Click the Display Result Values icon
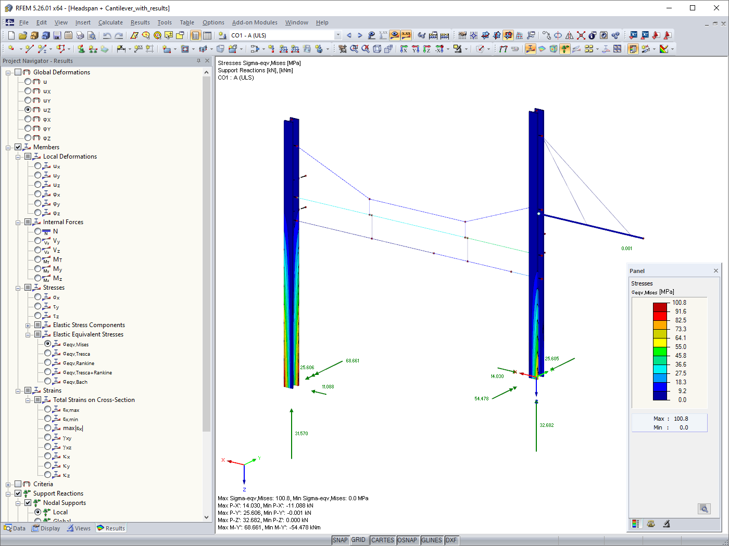 coord(406,35)
